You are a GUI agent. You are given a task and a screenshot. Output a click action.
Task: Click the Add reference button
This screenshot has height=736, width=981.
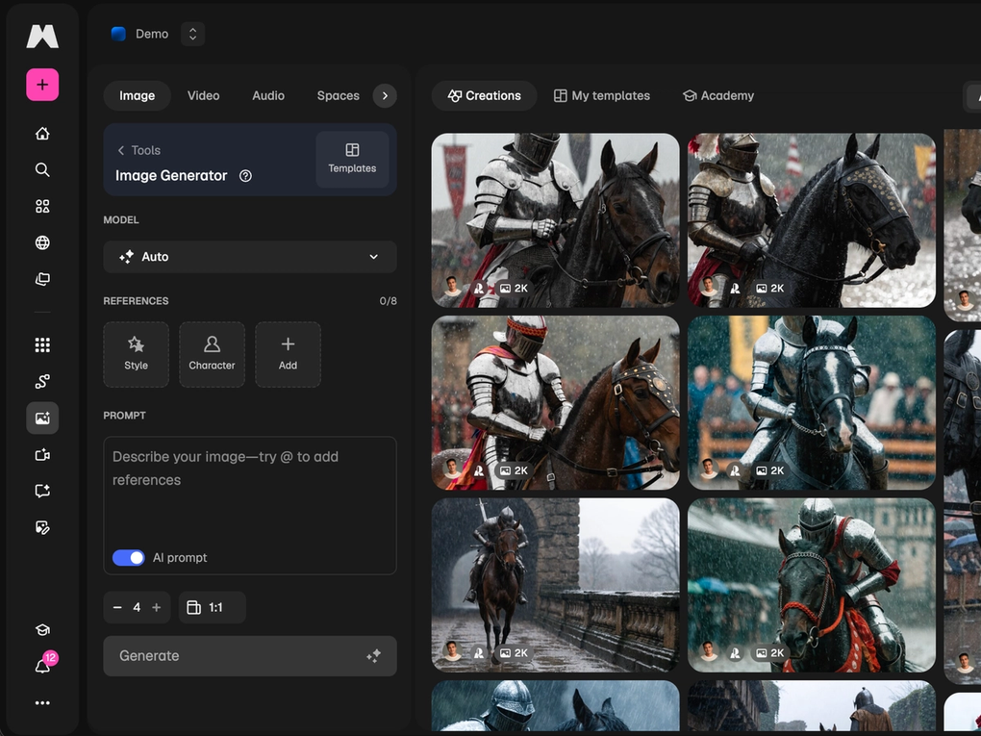point(288,354)
